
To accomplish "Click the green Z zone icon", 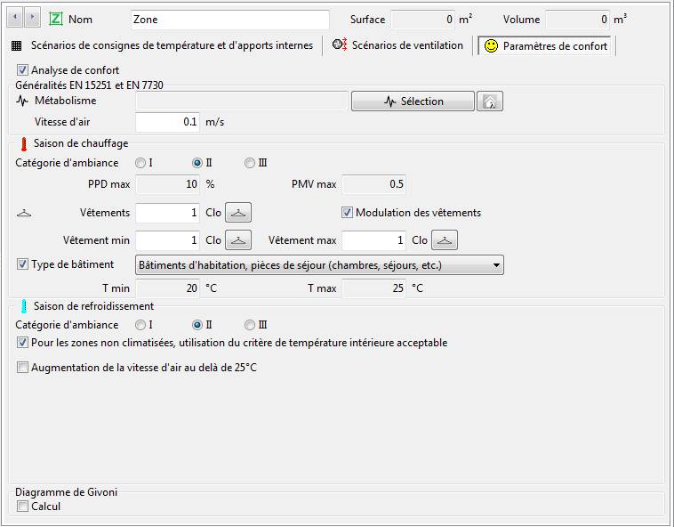I will [x=56, y=19].
